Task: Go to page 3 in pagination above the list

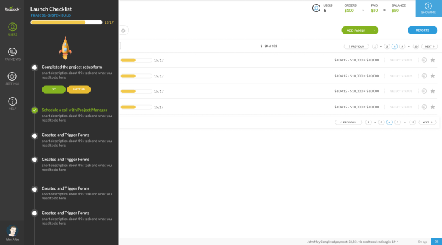Action: click(387, 46)
